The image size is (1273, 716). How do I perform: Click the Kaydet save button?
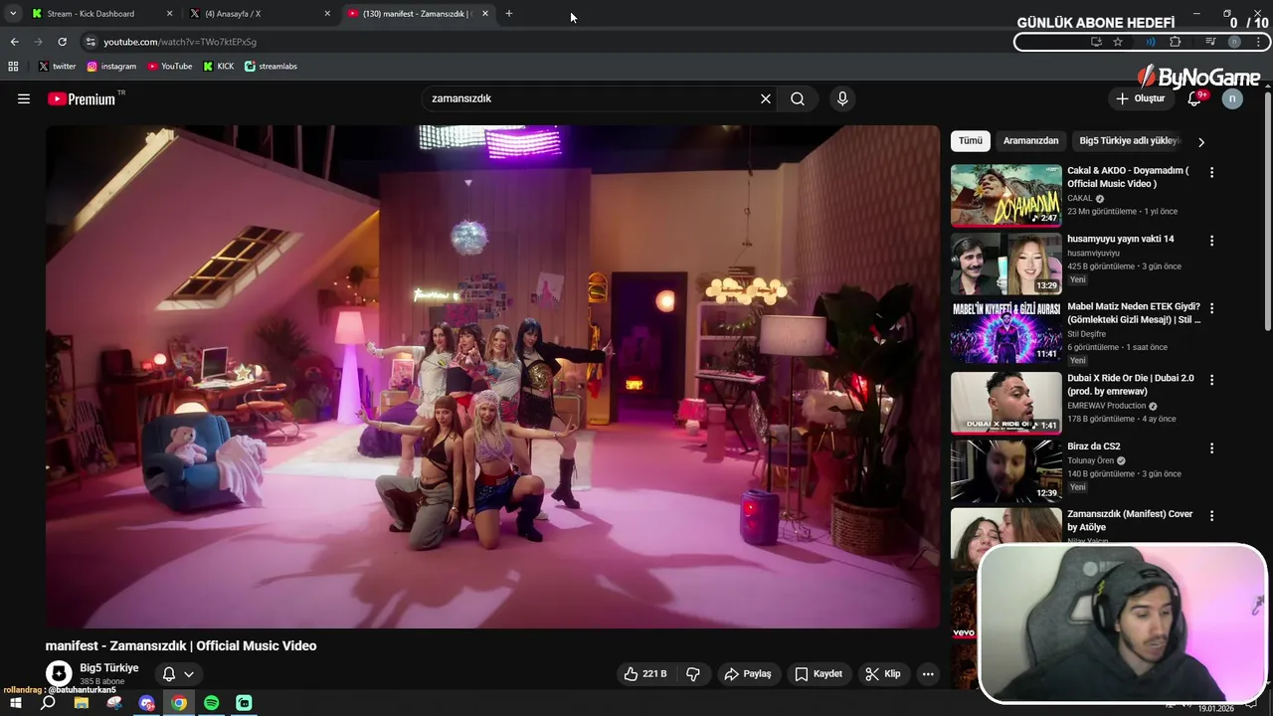click(x=818, y=673)
